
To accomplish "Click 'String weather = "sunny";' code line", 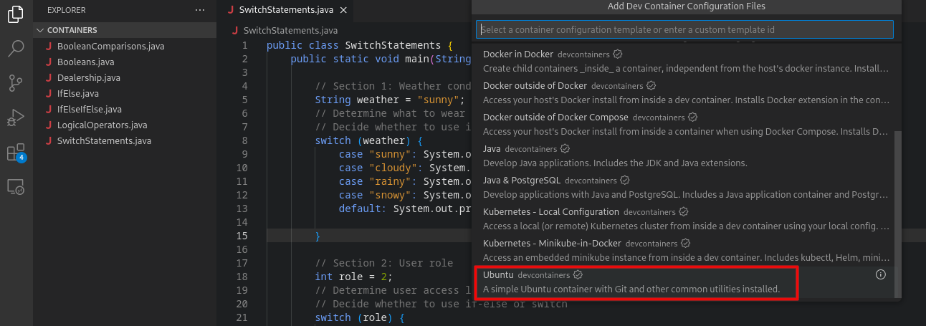I will tap(390, 100).
